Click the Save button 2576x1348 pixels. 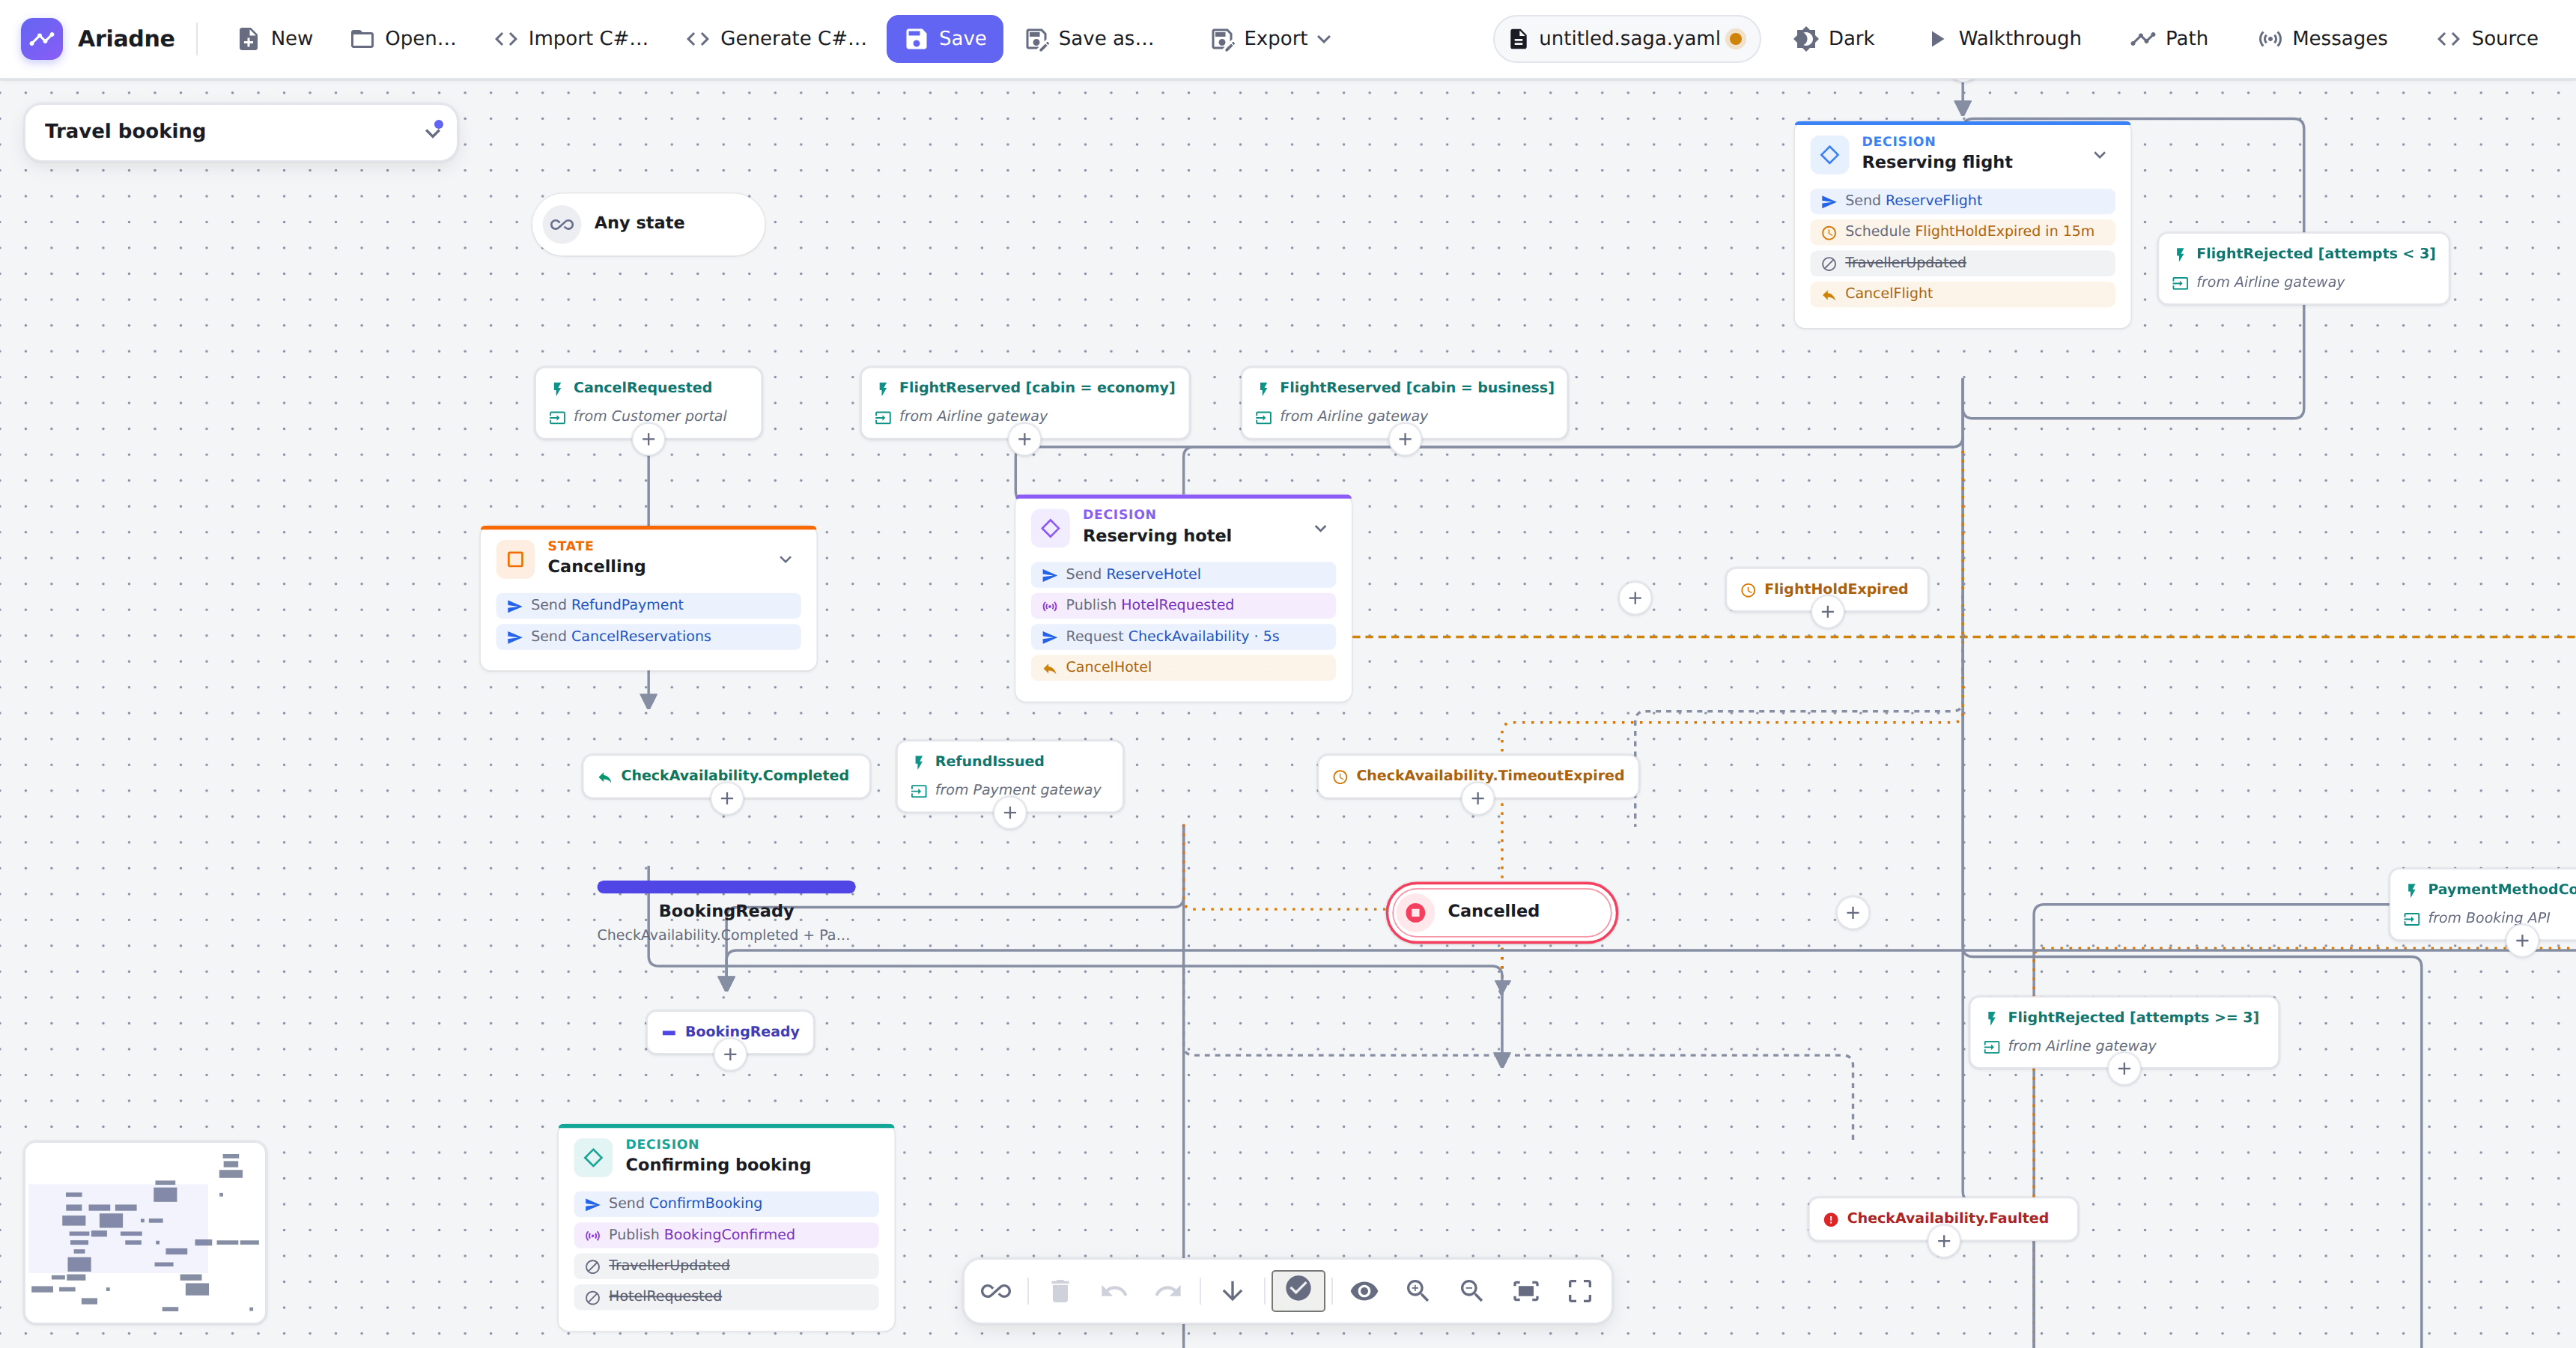pos(944,38)
